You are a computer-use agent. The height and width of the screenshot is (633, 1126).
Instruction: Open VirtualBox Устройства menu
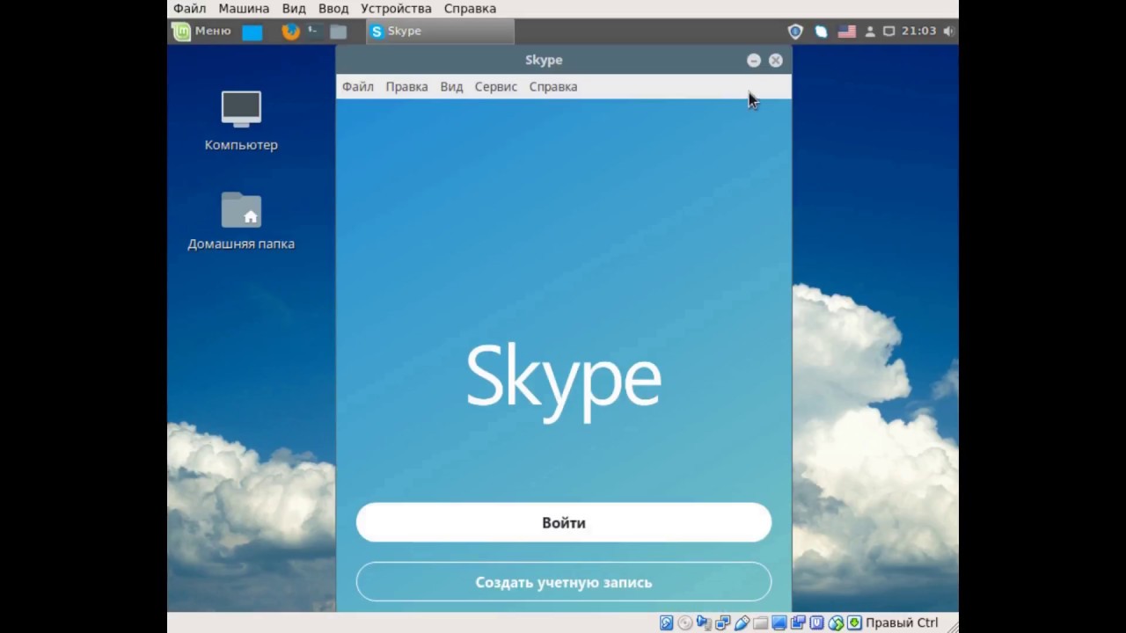pyautogui.click(x=396, y=9)
